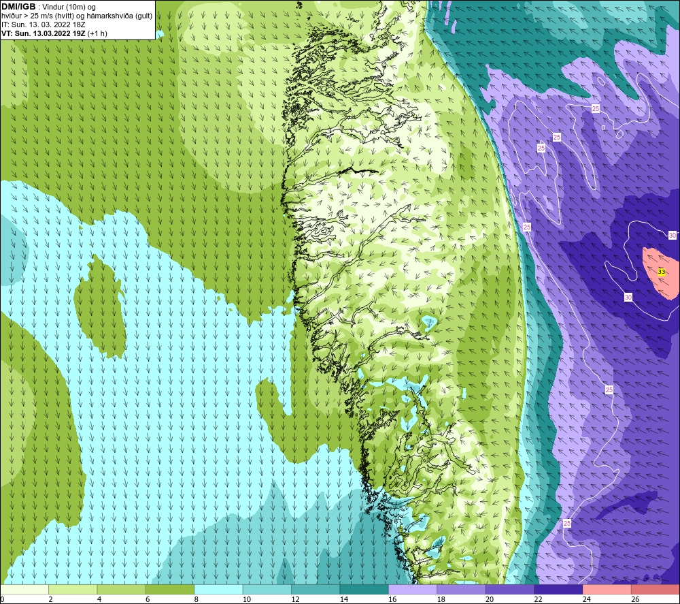Click the yellow 33 gust maximum label
Screen dimensions: 680x604
pyautogui.click(x=662, y=272)
